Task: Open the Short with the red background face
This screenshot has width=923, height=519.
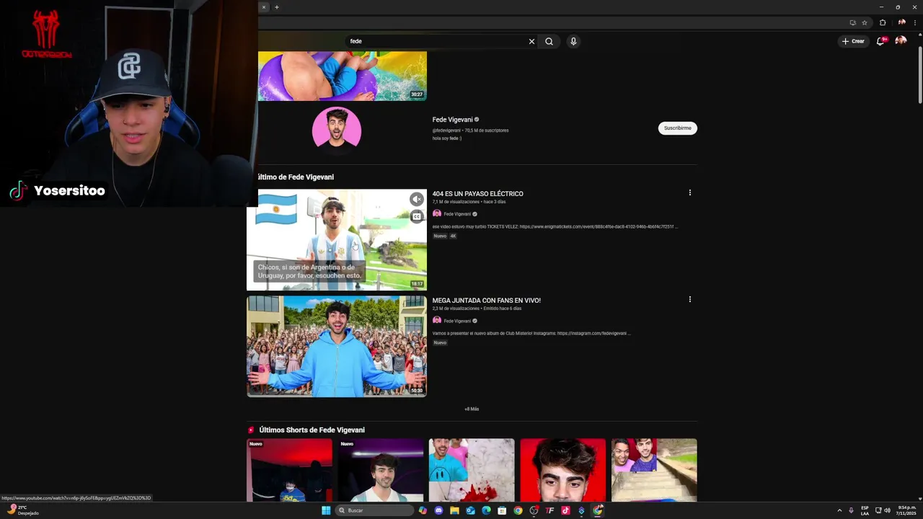Action: coord(562,470)
